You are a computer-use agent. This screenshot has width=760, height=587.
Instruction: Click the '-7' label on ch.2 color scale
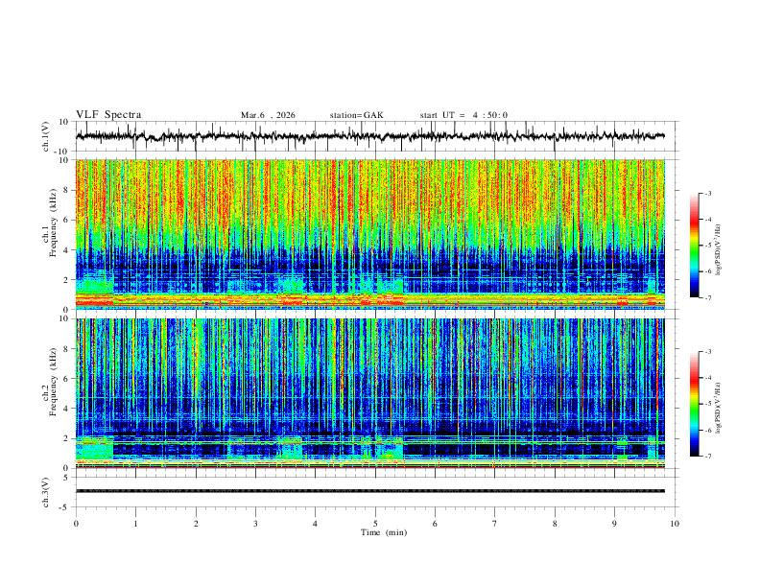[x=708, y=457]
